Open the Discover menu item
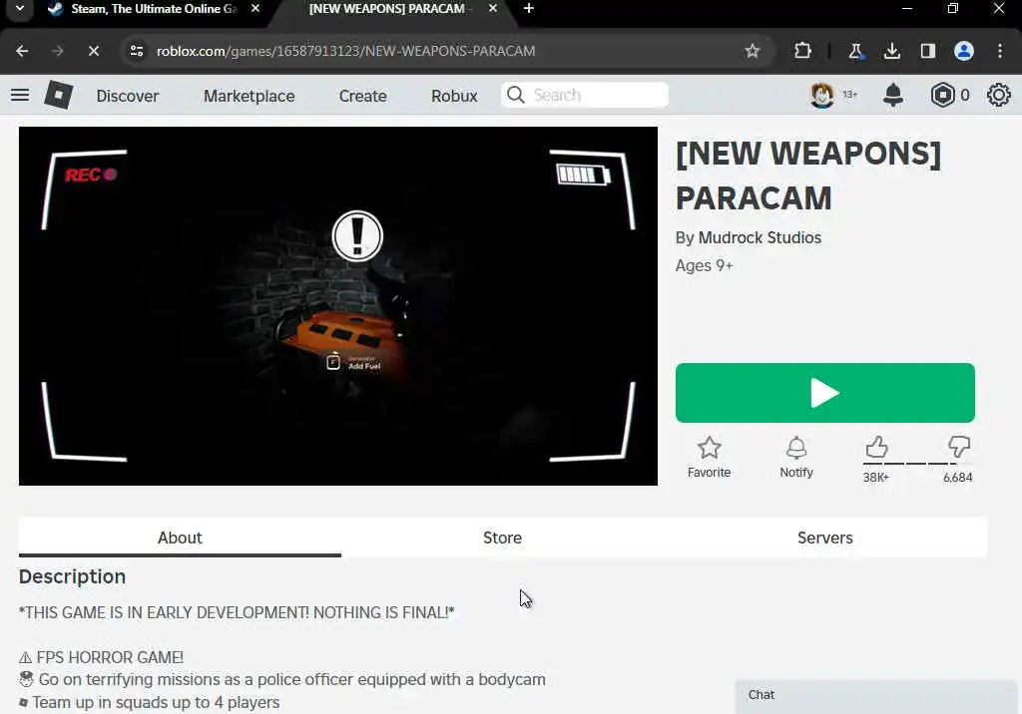Image resolution: width=1022 pixels, height=714 pixels. [127, 96]
